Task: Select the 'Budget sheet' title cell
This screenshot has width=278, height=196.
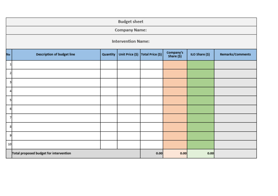Action: [x=131, y=22]
